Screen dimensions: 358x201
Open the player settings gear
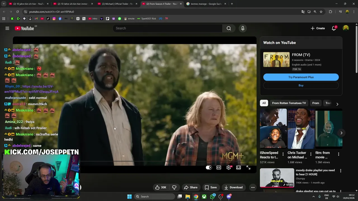click(229, 167)
